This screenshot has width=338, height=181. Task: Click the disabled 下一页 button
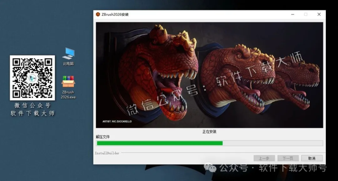tap(288, 158)
